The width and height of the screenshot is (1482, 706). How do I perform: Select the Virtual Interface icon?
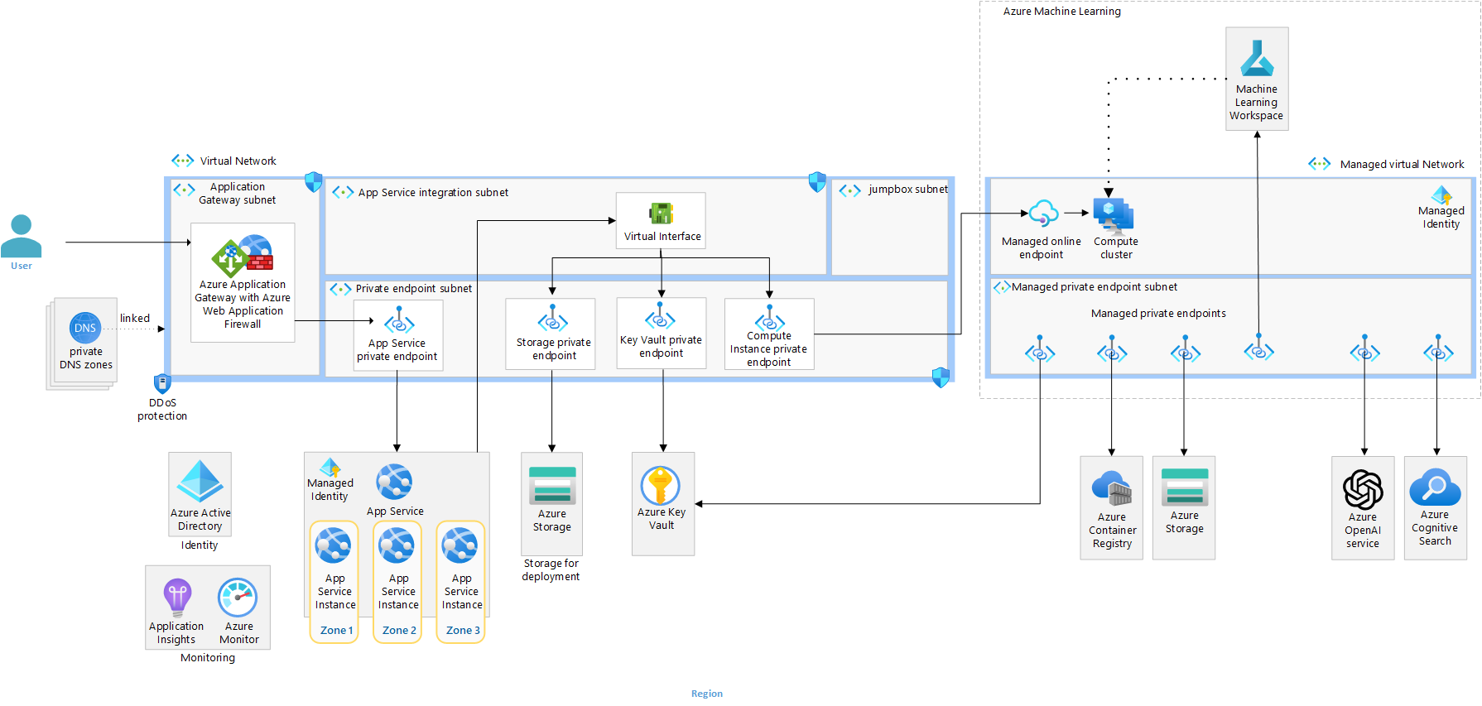tap(661, 214)
